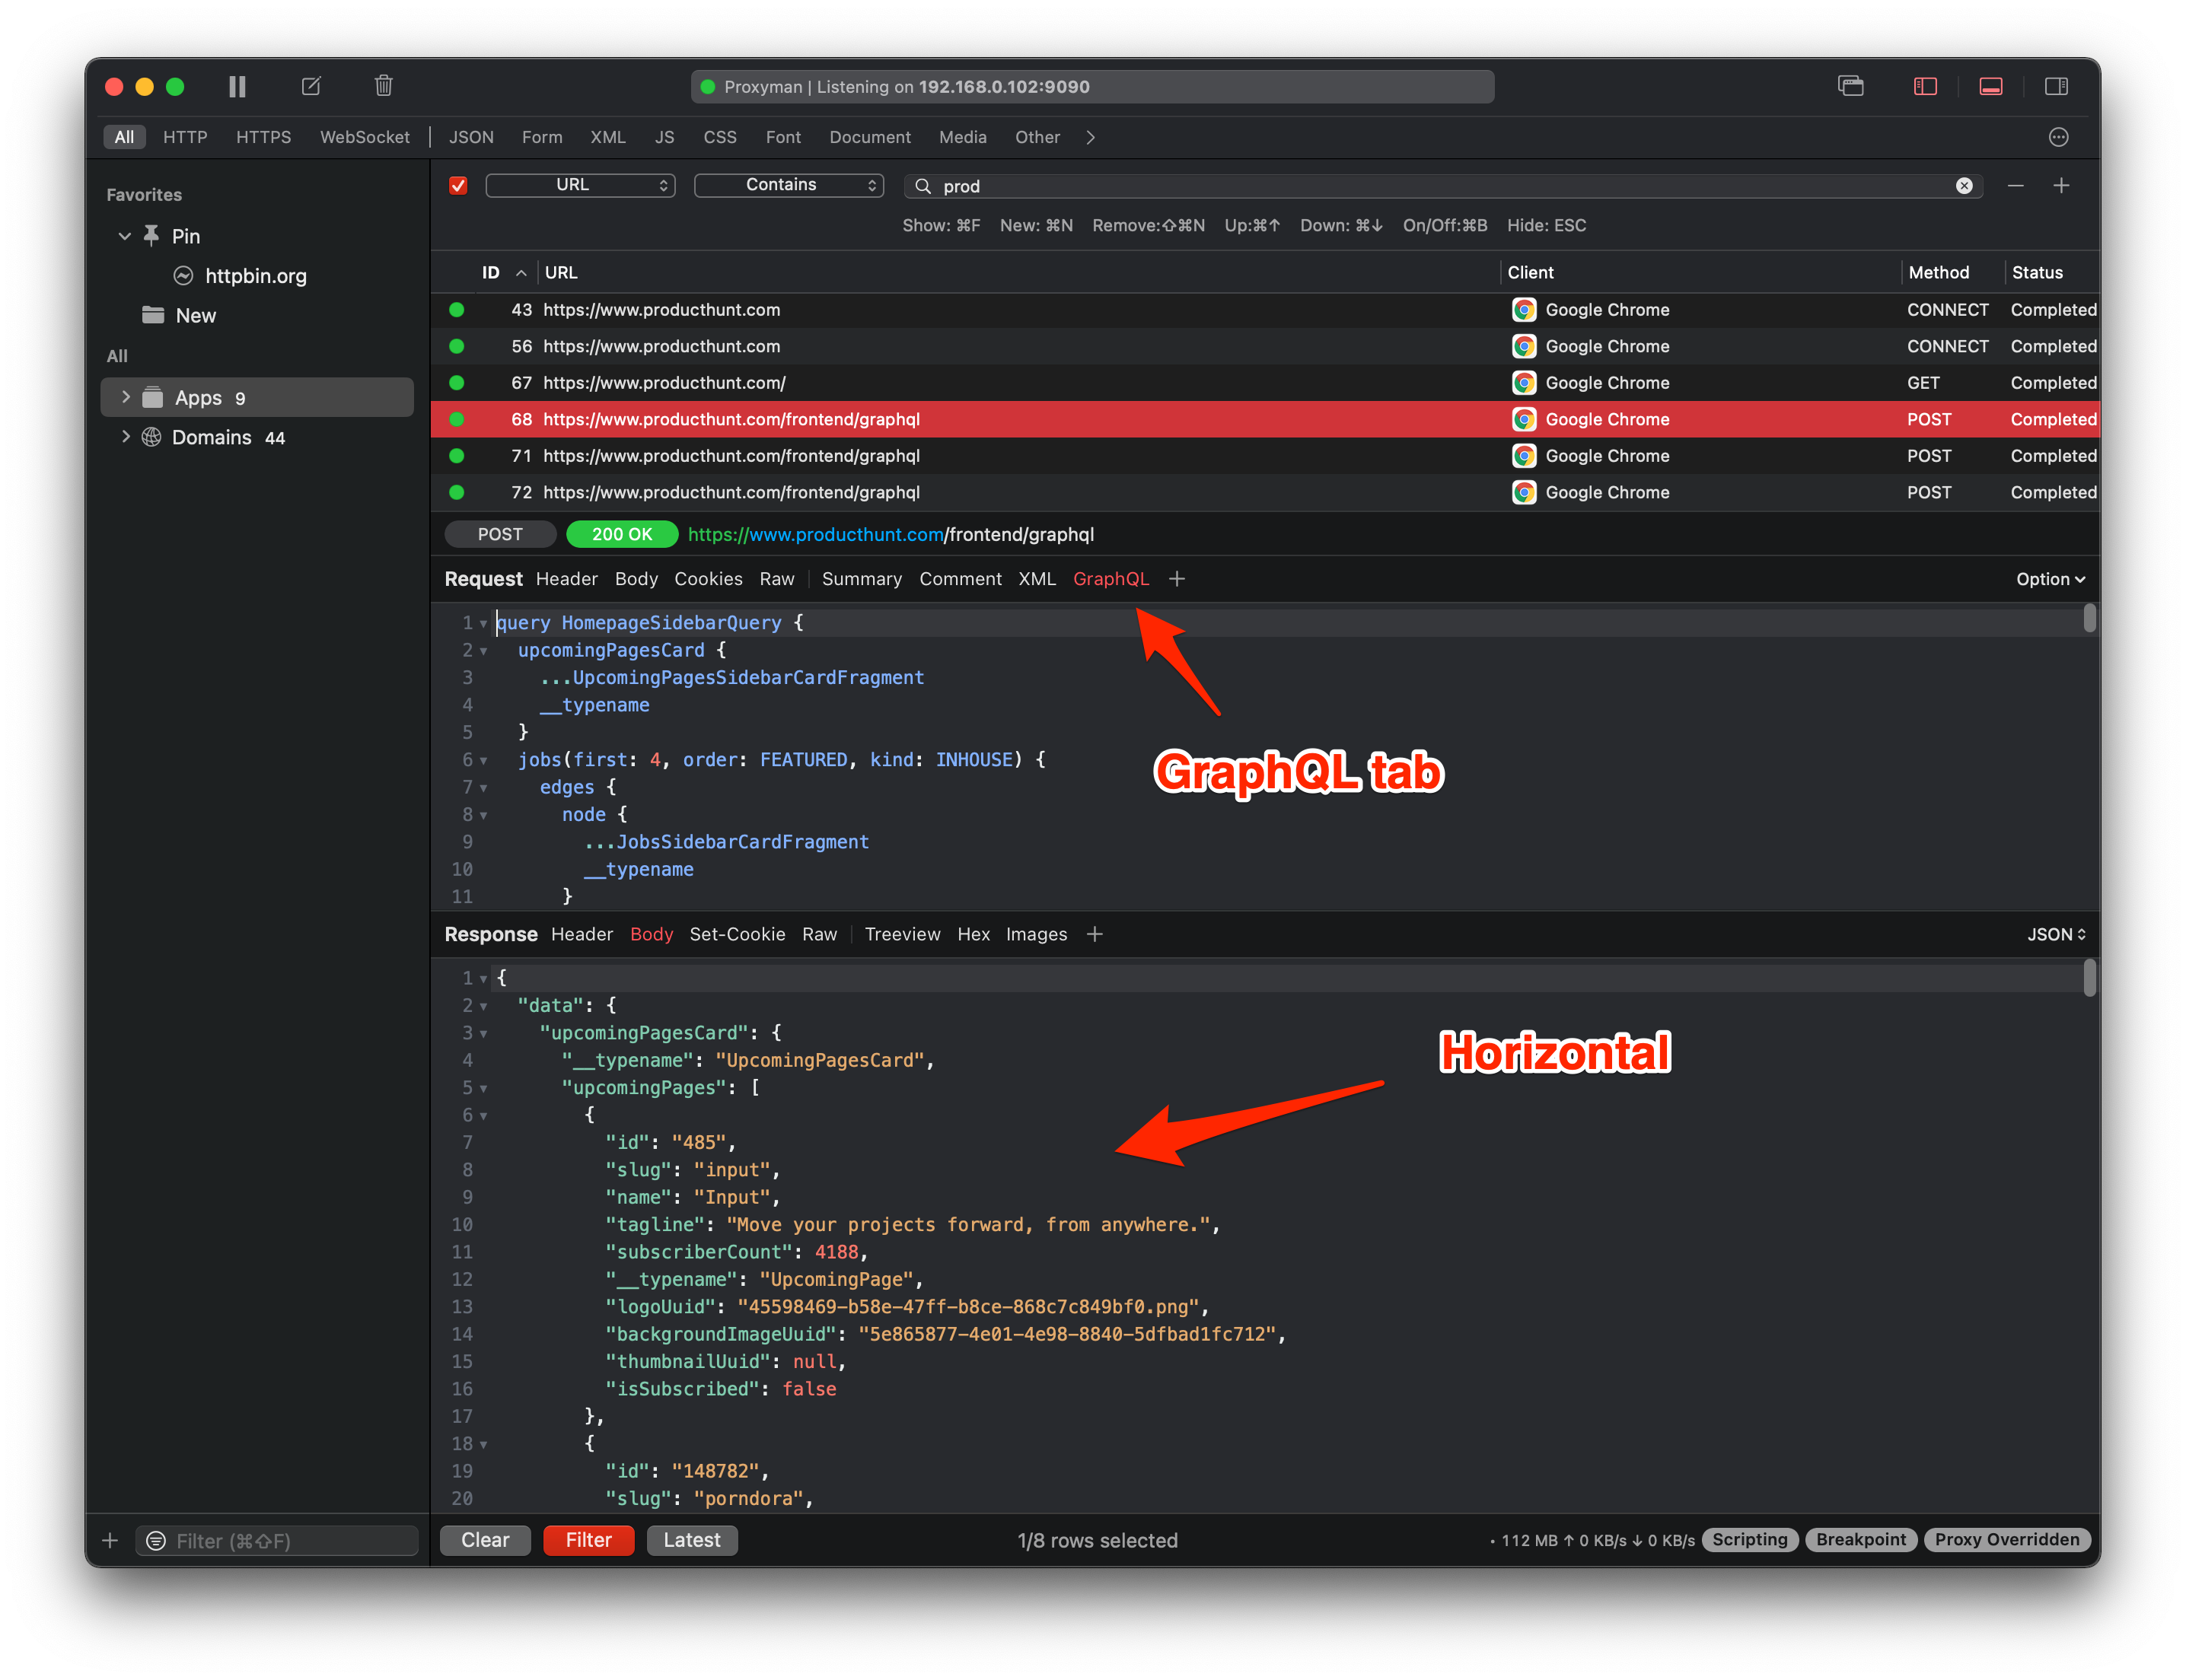Pause traffic capturing
This screenshot has height=1680, width=2186.
[236, 86]
